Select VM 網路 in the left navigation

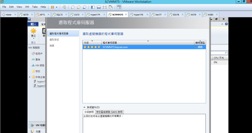click(40, 65)
